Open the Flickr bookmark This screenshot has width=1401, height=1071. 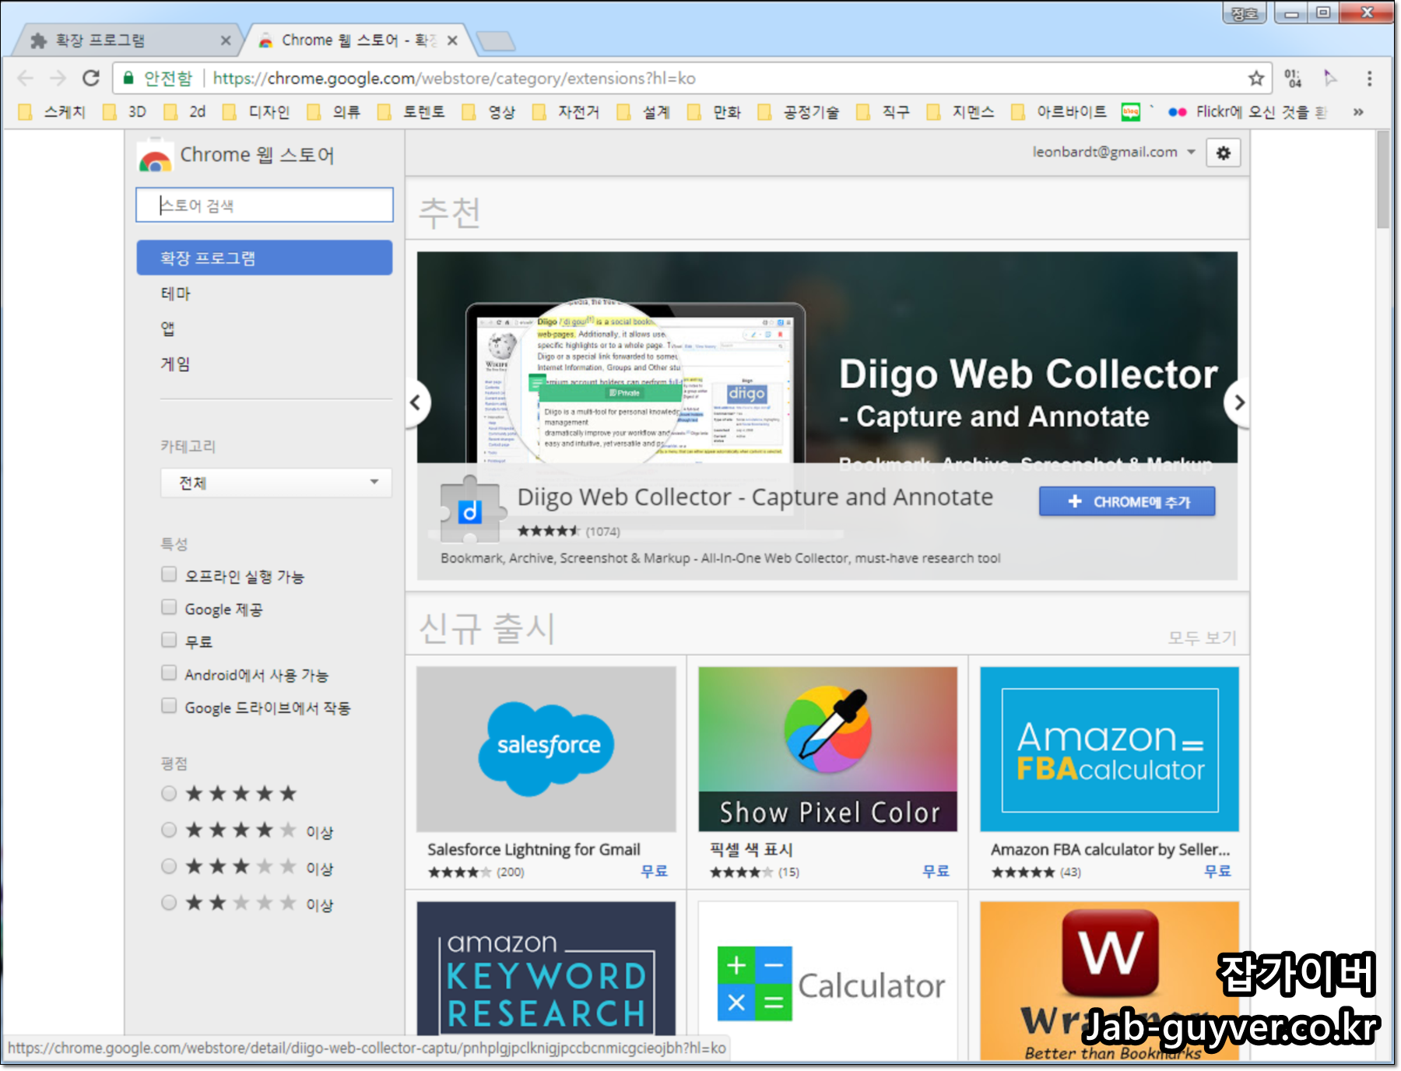[x=1248, y=112]
